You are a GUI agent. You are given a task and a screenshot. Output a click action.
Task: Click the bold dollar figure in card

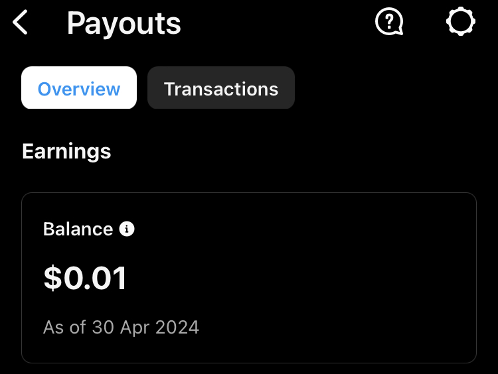85,279
